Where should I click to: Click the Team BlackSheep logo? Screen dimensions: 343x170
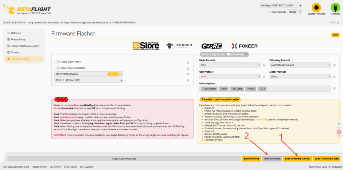[x=179, y=46]
